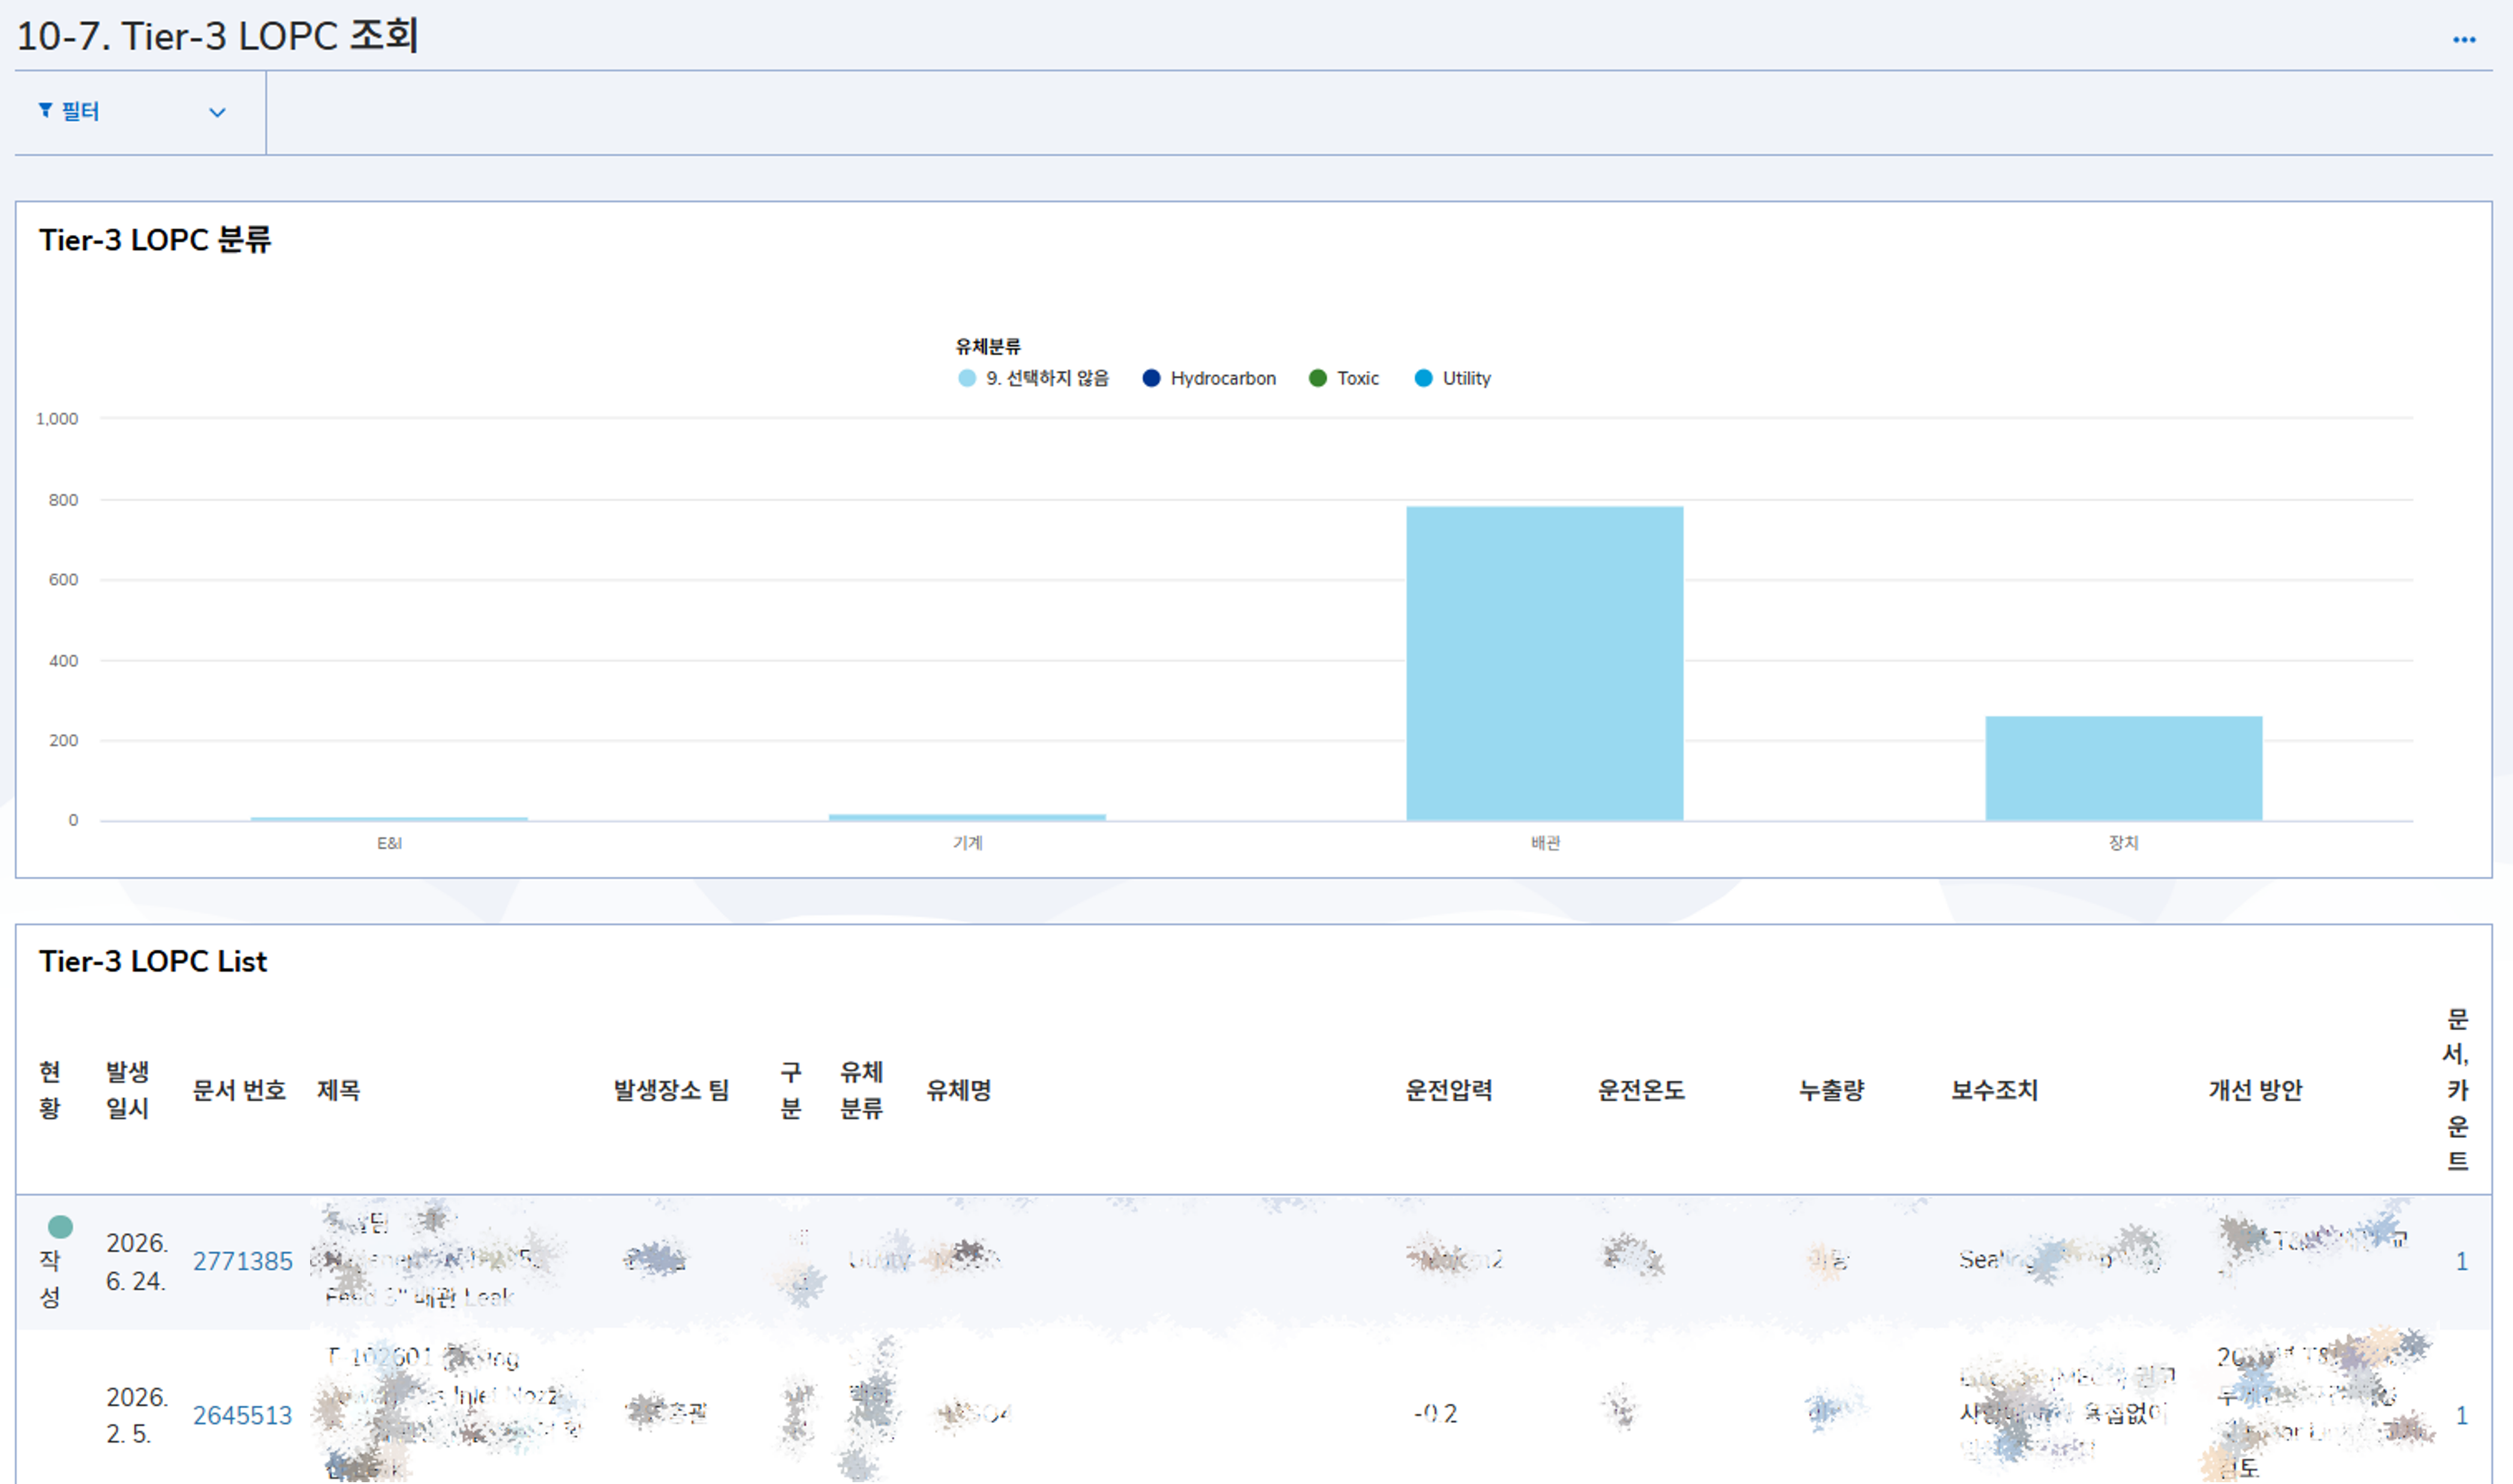Click count value 1 in row 2645513

pyautogui.click(x=2462, y=1415)
